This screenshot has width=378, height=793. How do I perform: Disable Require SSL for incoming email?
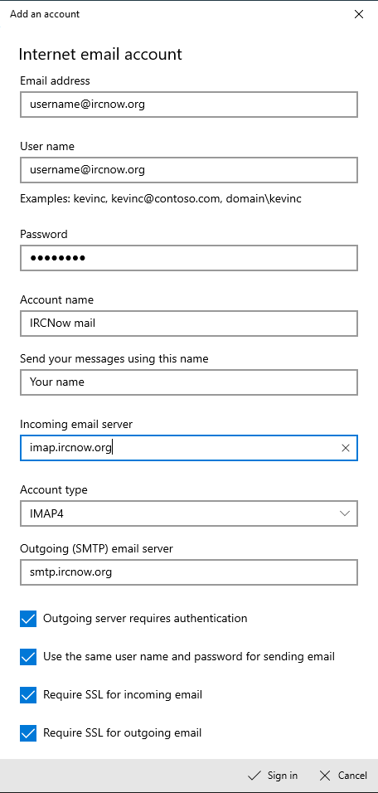click(x=28, y=695)
